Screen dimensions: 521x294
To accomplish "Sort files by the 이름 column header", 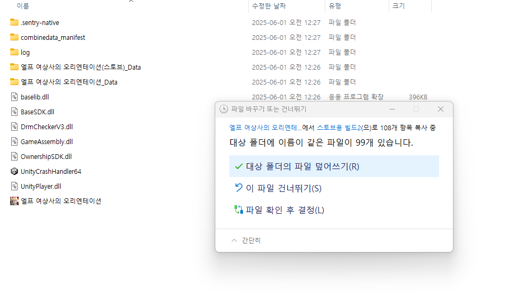I will coord(23,6).
